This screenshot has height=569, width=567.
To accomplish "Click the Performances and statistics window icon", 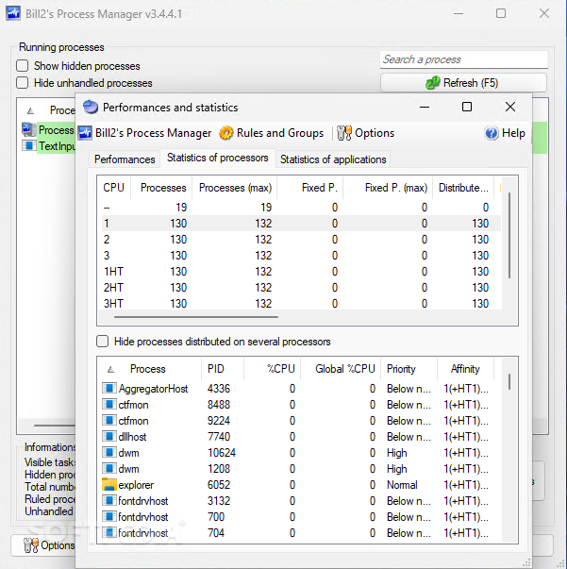I will (91, 107).
